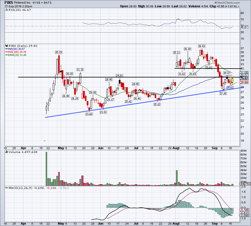Click the Volume 4,497,638 panel label

[x=23, y=152]
